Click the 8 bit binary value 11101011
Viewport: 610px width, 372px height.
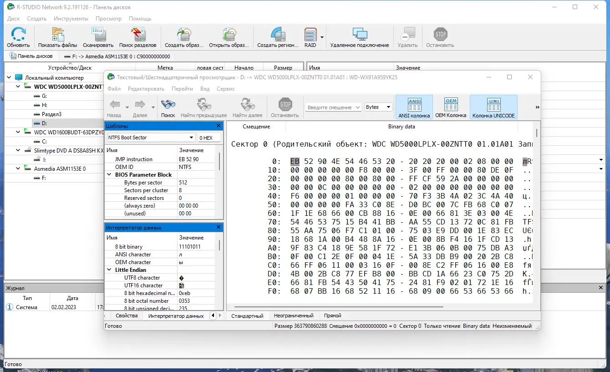pos(190,247)
